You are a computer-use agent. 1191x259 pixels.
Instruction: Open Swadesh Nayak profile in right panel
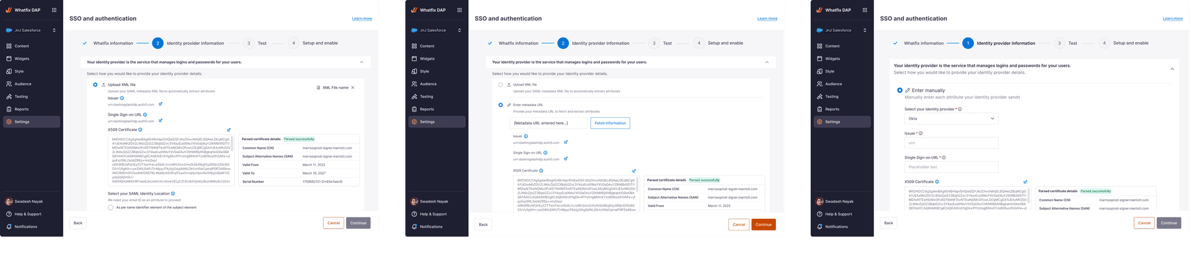[x=842, y=201]
